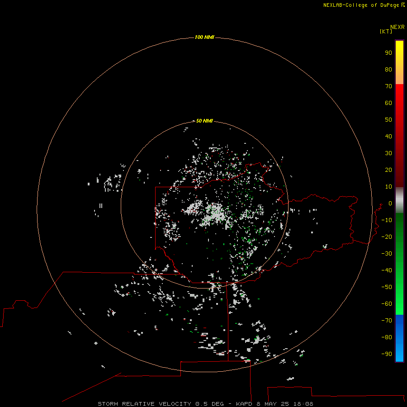This screenshot has width=407, height=407.
Task: Click the -90 value on the velocity scale
Action: [x=387, y=354]
